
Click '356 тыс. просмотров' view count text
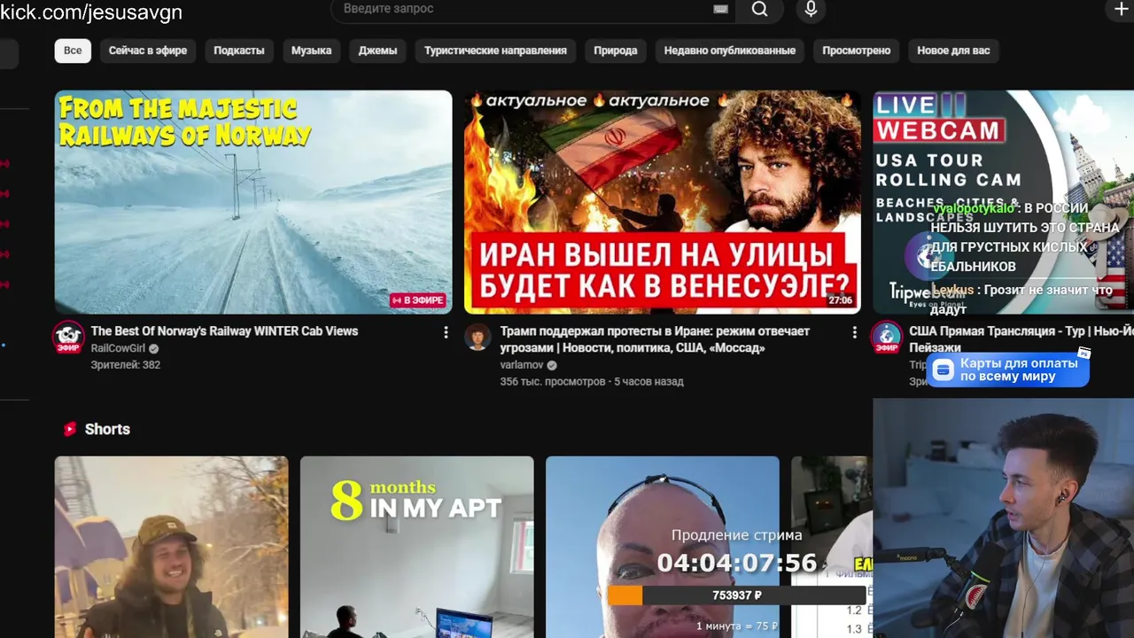click(553, 382)
